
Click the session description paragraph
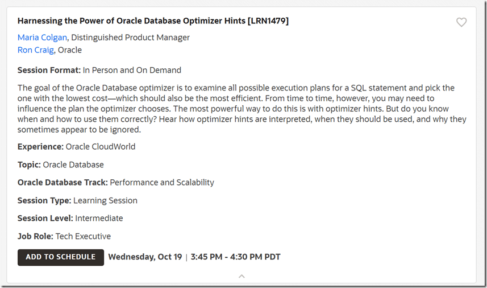click(242, 109)
